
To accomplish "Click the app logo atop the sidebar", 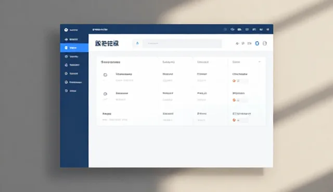I will (x=66, y=30).
